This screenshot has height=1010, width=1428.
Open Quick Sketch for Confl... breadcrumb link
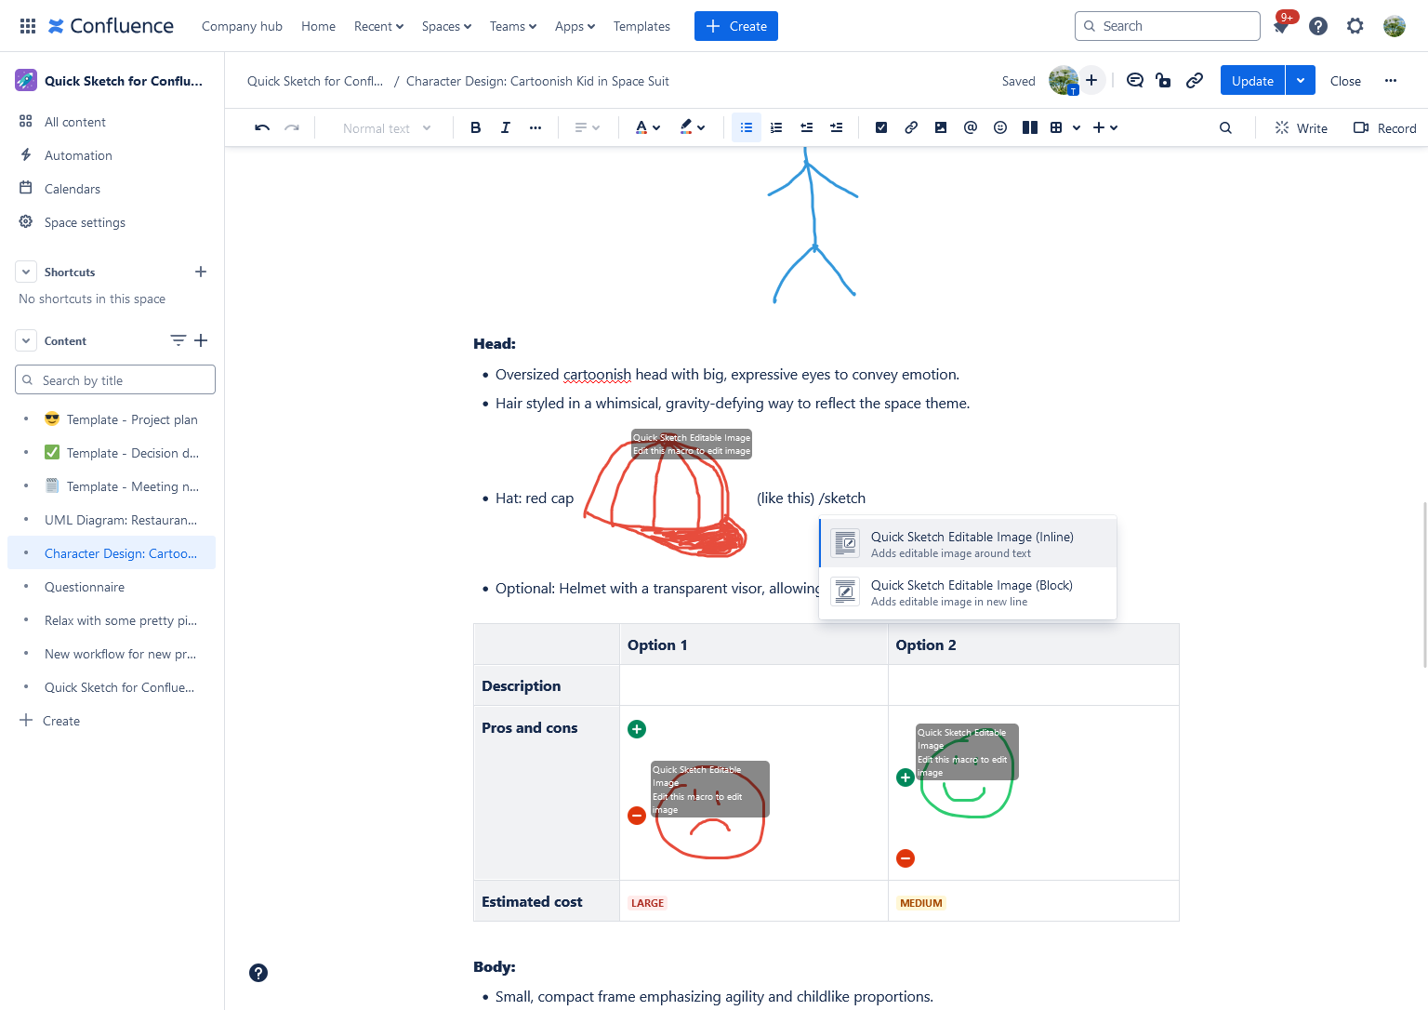(315, 81)
